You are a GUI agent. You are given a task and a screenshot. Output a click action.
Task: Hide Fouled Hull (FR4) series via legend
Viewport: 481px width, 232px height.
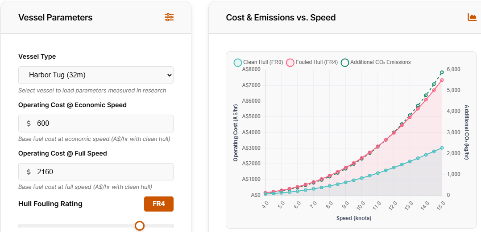point(312,62)
